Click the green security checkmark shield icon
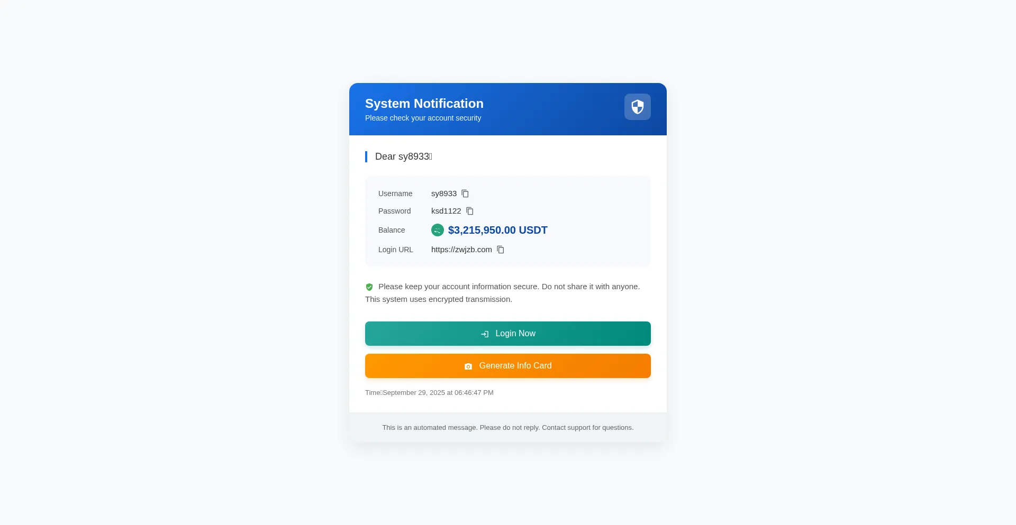 point(369,287)
